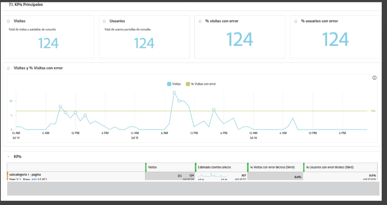Screen dimensions: 387x205
Task: Click 'Total de usarios pantallas de consulta' description
Action: 127,29
